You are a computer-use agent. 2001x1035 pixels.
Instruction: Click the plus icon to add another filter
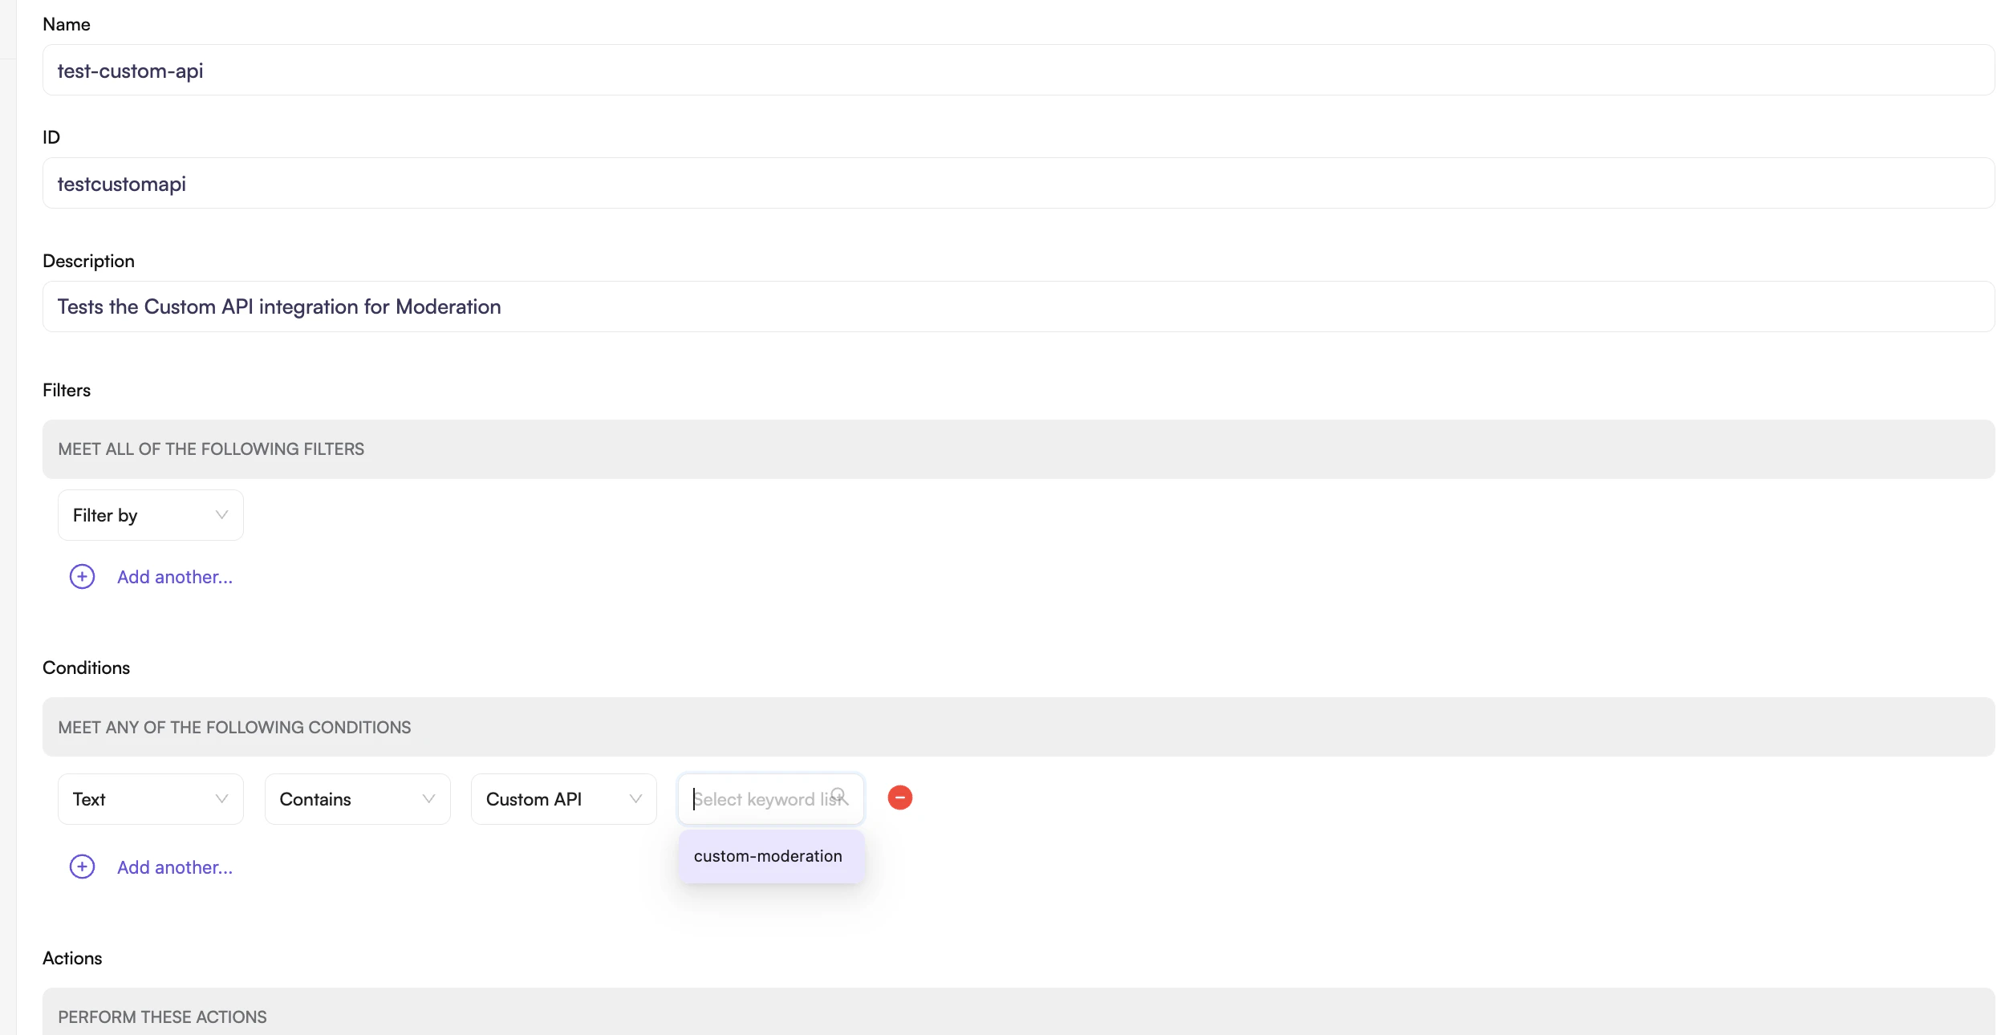click(82, 576)
